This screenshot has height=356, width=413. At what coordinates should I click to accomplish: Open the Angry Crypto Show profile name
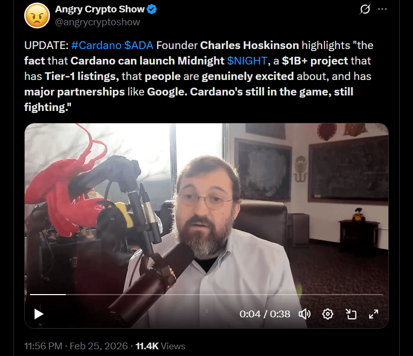[100, 9]
